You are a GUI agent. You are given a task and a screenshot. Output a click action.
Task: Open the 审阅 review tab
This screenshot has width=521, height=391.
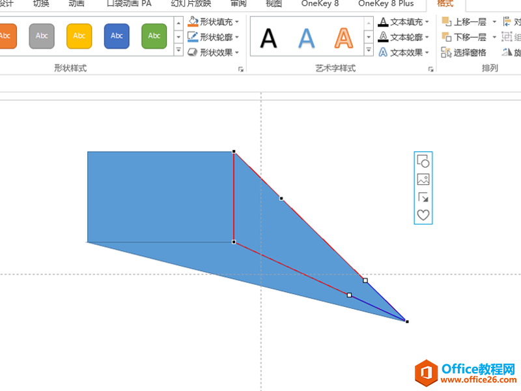tap(238, 3)
